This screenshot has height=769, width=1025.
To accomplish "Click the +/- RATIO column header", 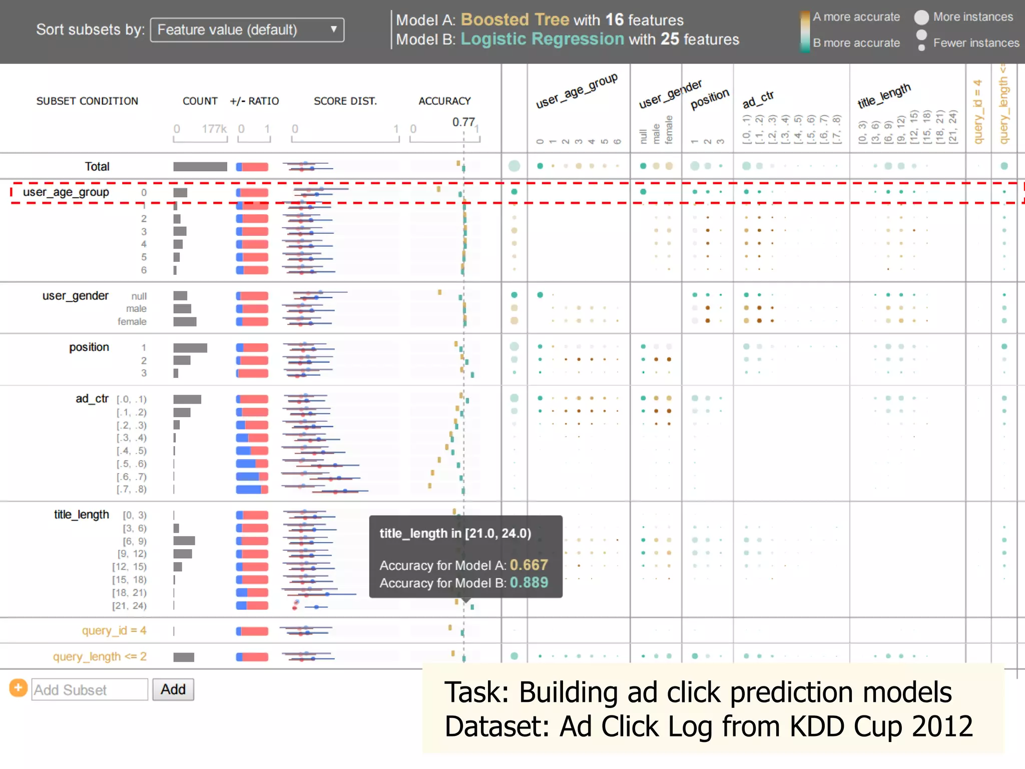I will 254,101.
